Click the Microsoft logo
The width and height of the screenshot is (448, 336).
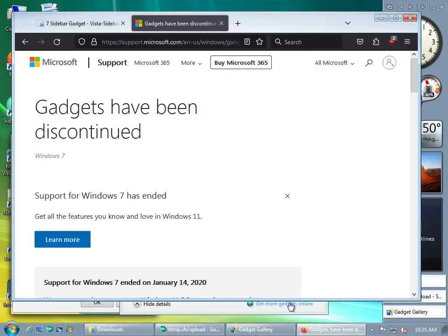click(x=53, y=62)
